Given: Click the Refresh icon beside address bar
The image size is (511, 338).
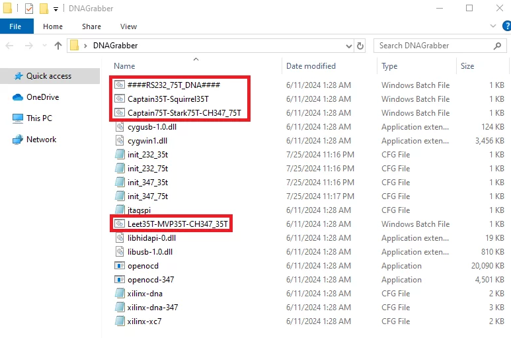Looking at the screenshot, I should click(x=360, y=46).
